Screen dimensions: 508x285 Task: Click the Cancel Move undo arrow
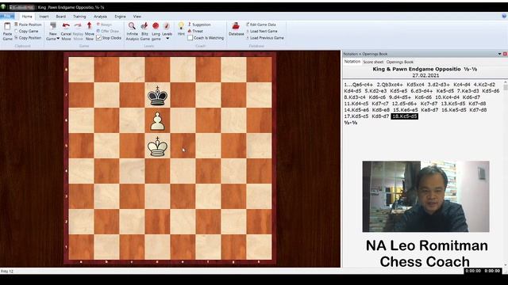pos(66,26)
